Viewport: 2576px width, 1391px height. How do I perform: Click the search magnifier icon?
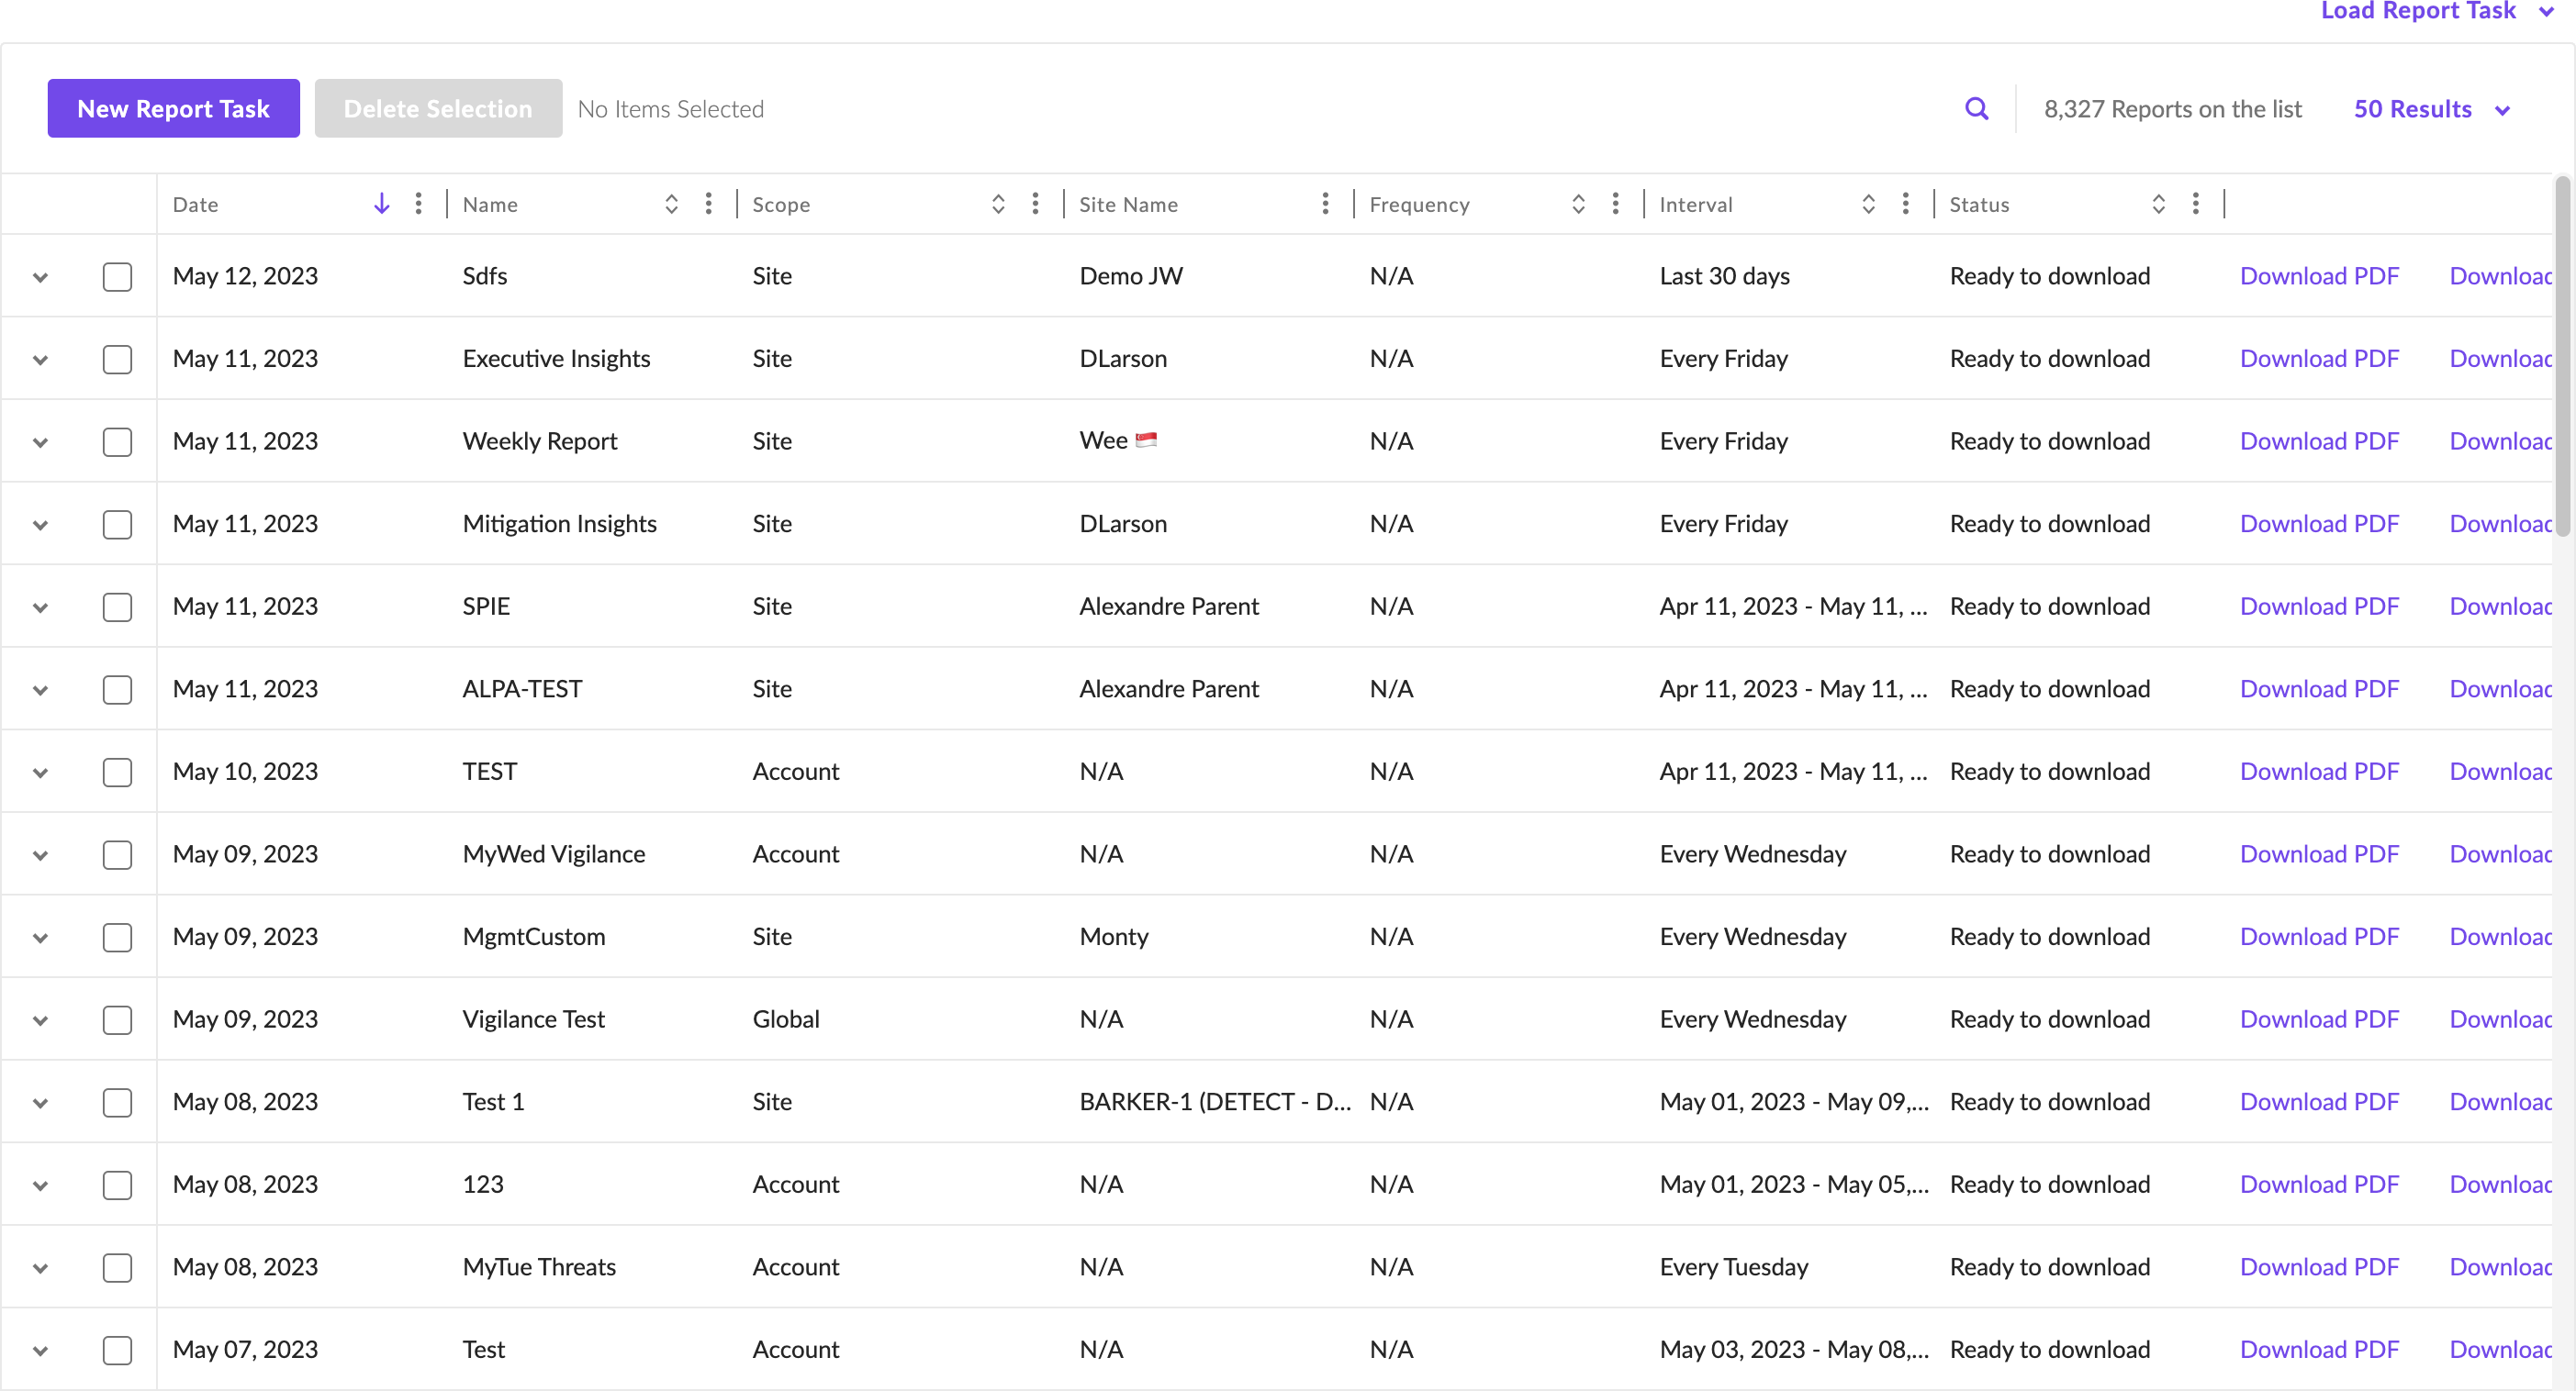click(x=1976, y=109)
